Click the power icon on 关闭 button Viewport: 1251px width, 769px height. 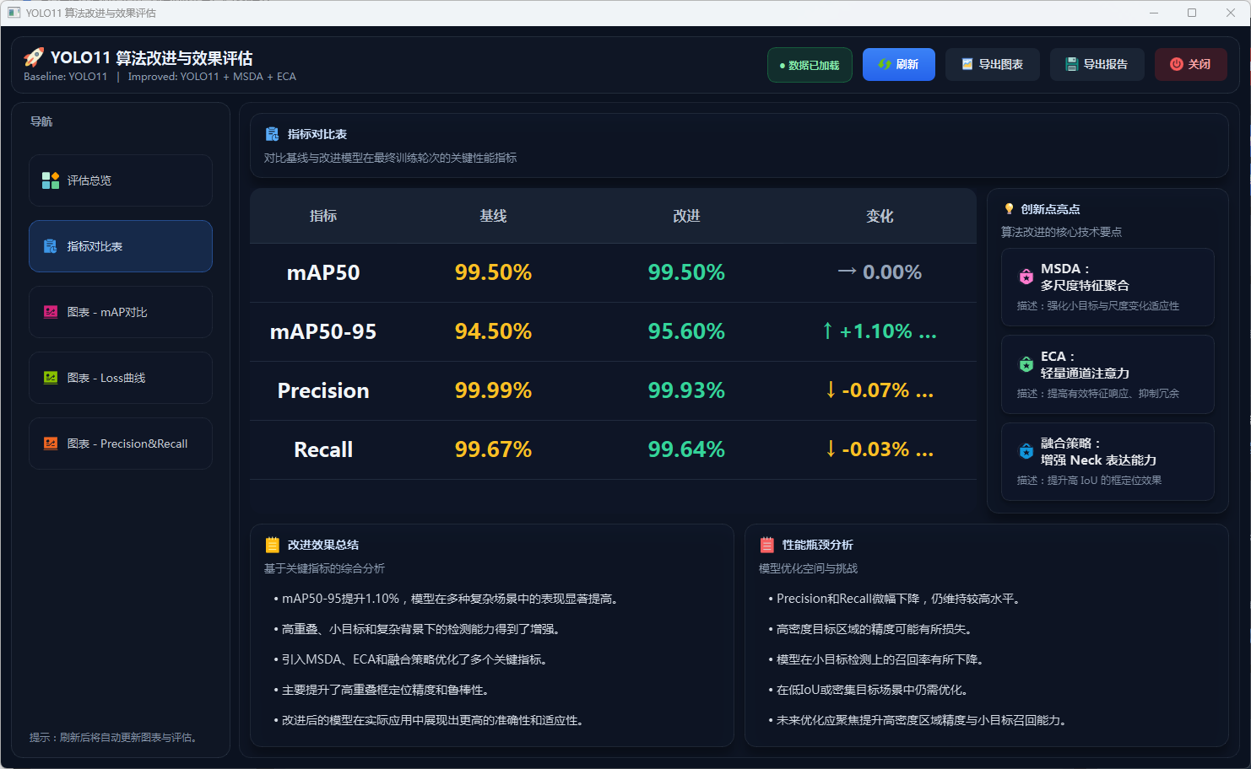pyautogui.click(x=1177, y=64)
